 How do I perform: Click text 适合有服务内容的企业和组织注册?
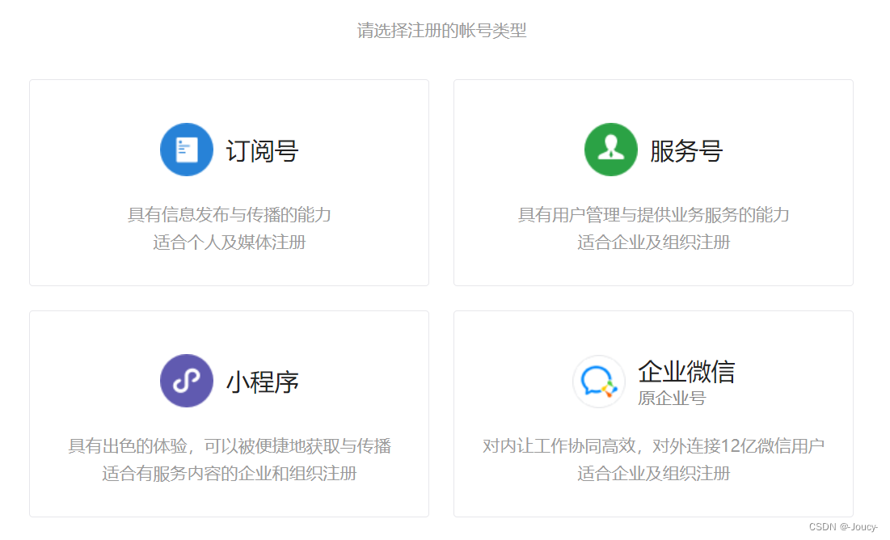click(230, 474)
